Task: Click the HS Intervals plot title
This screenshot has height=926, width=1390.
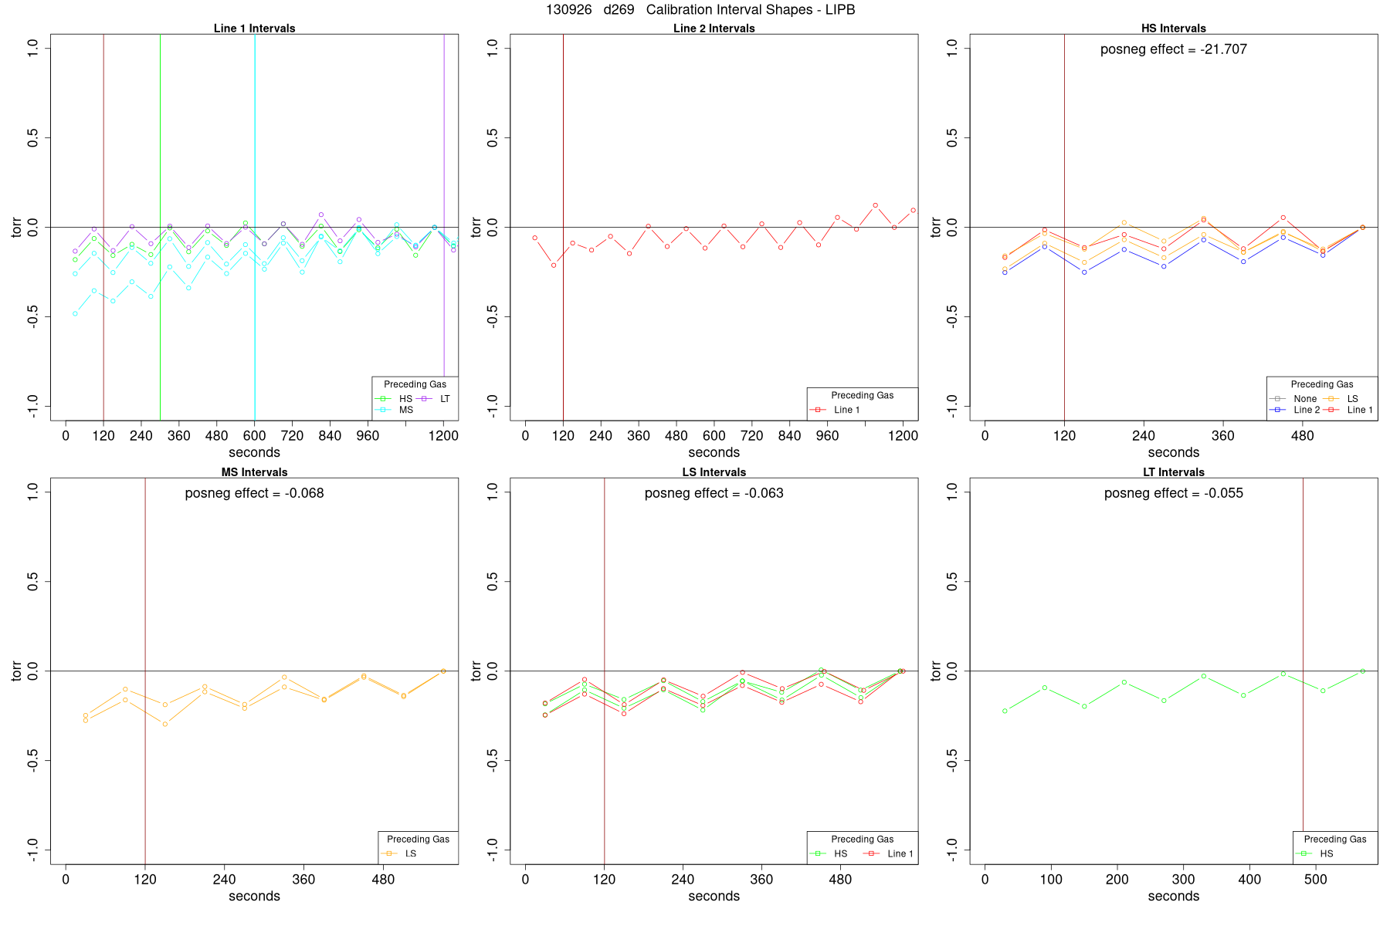Action: pyautogui.click(x=1173, y=29)
